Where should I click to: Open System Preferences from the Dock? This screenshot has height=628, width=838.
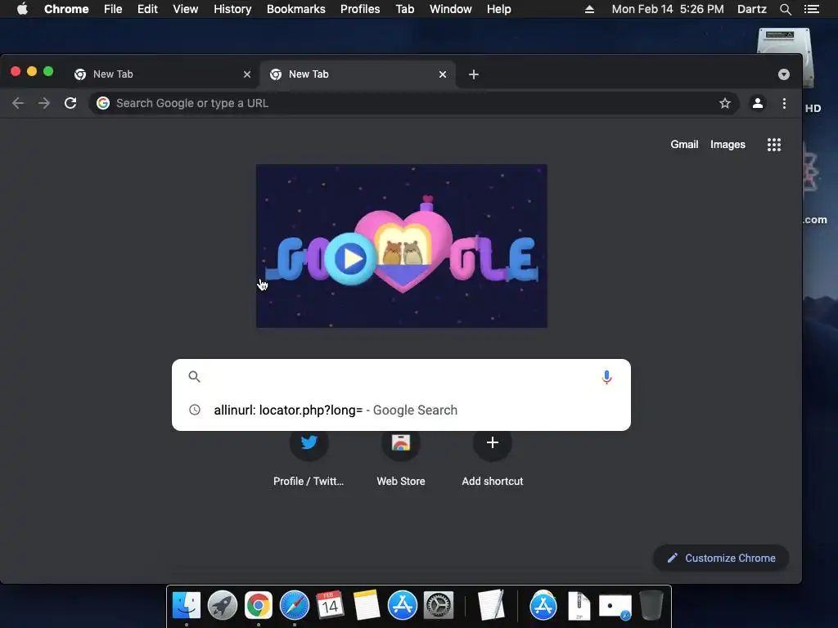tap(439, 606)
